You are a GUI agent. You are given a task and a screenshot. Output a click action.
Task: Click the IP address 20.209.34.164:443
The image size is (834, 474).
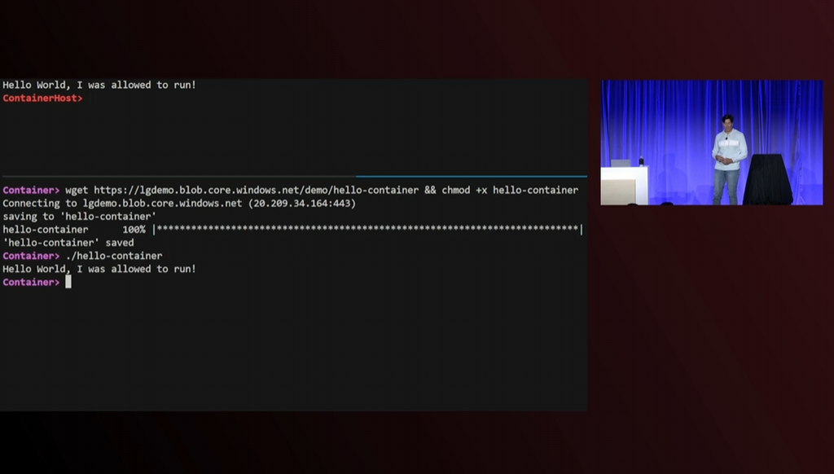point(302,204)
